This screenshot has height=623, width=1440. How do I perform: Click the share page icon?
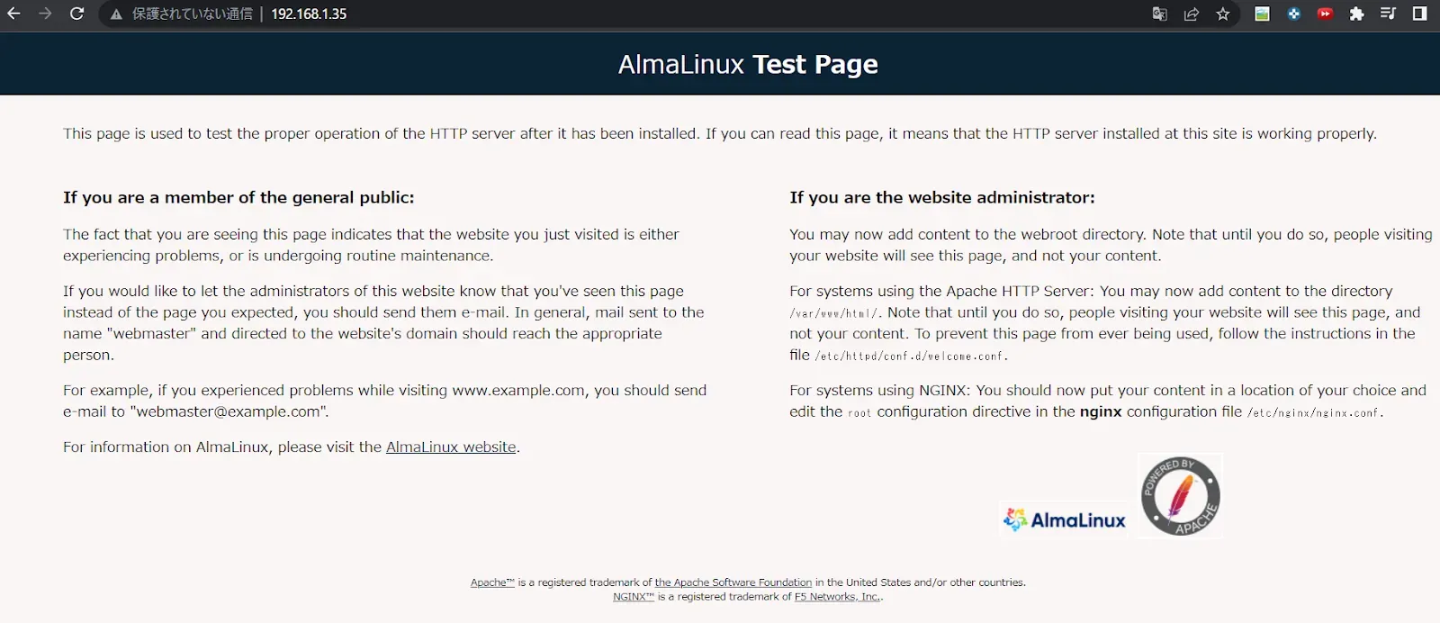tap(1192, 14)
